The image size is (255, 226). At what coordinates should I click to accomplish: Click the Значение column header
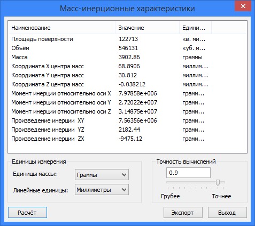pos(147,28)
